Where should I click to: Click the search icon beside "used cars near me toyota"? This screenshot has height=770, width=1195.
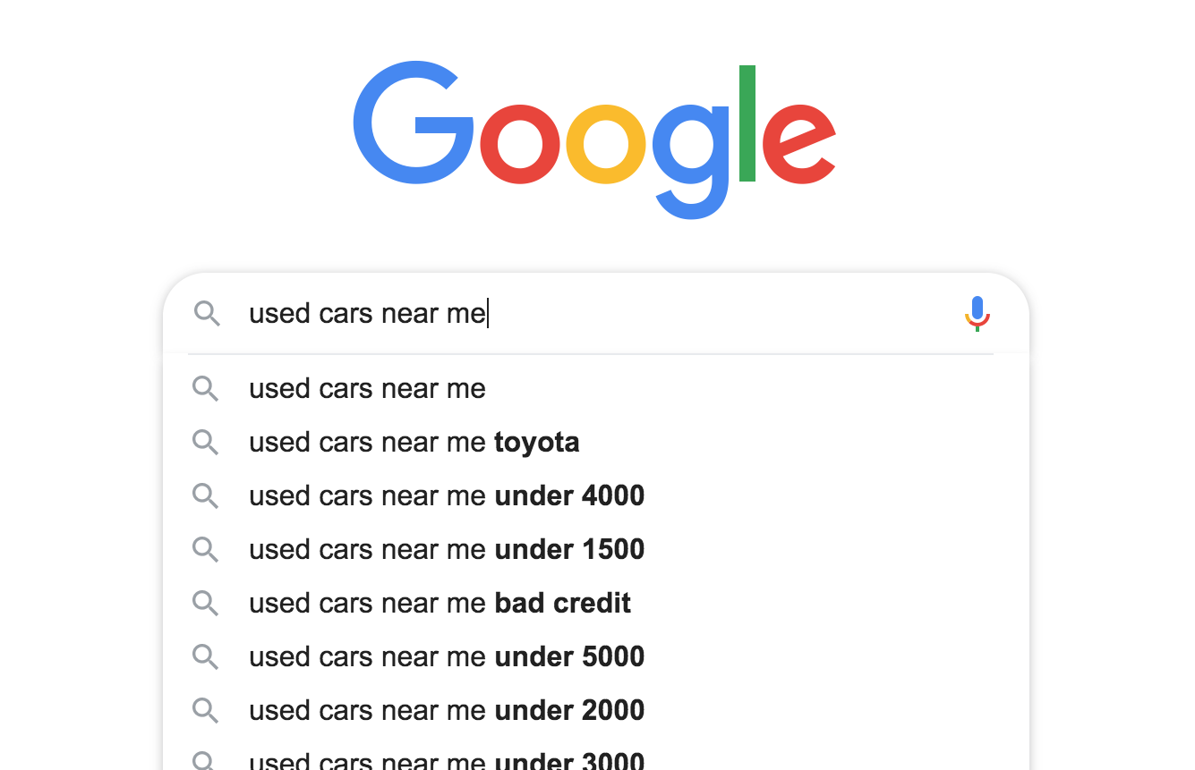click(x=205, y=442)
